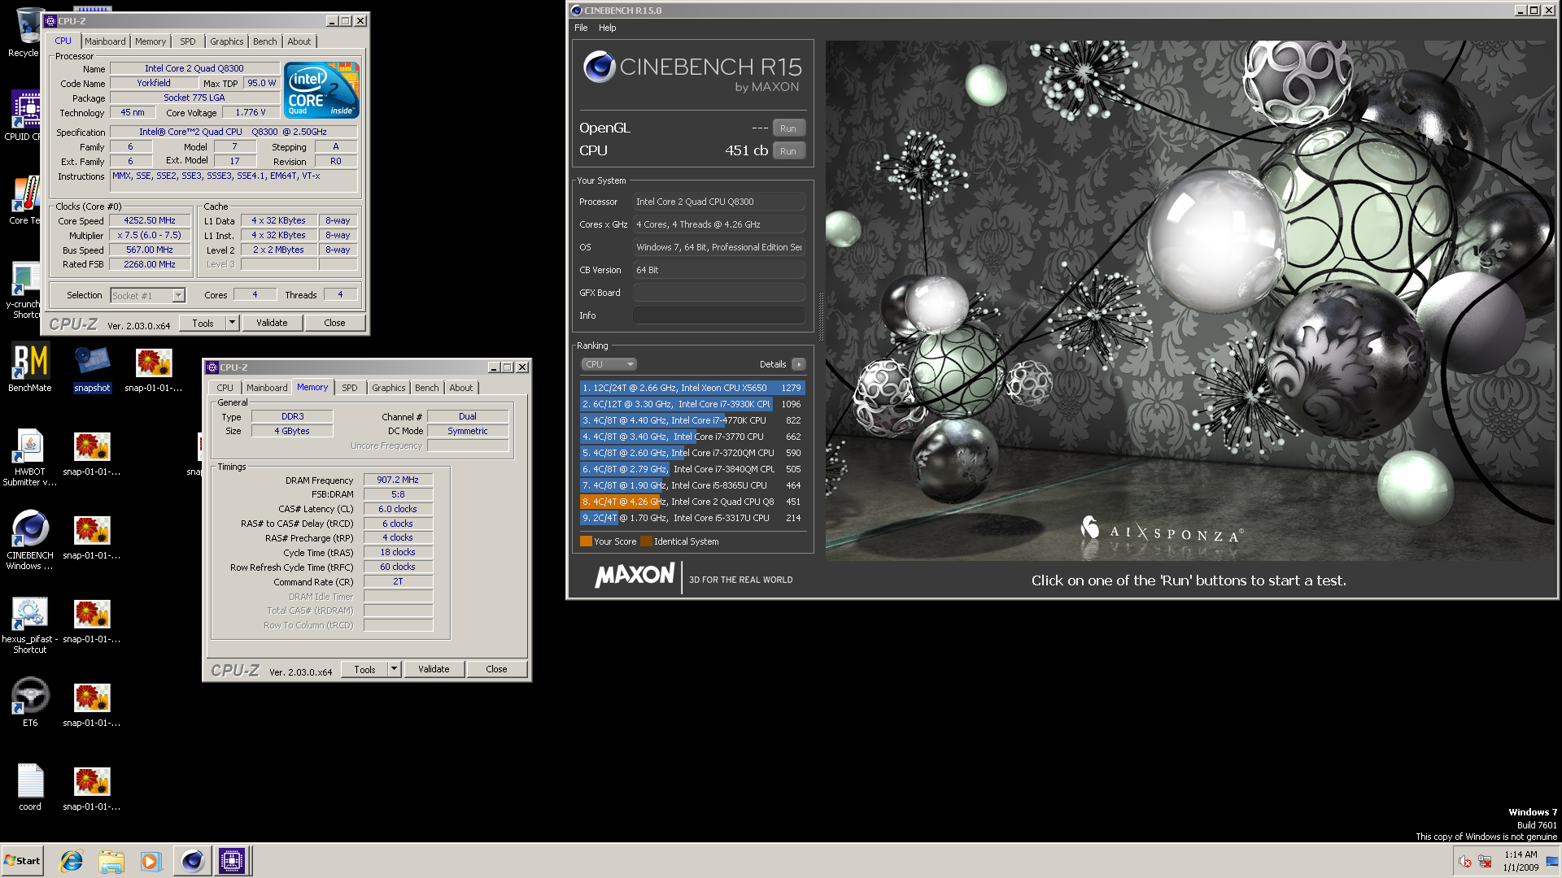
Task: Open the Mainboard tab in top CPU-Z
Action: coord(105,41)
